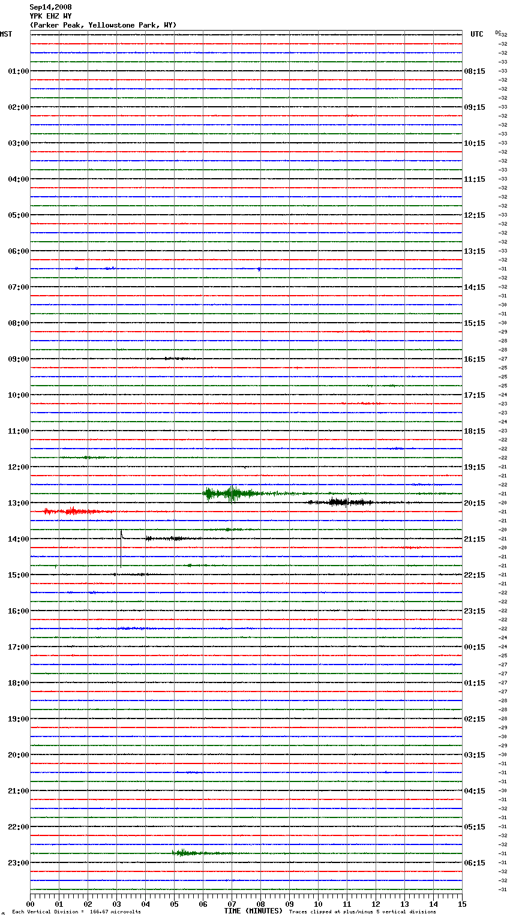Select the 21:00 MST row label
Viewport: 510px width, 920px height.
click(x=19, y=791)
